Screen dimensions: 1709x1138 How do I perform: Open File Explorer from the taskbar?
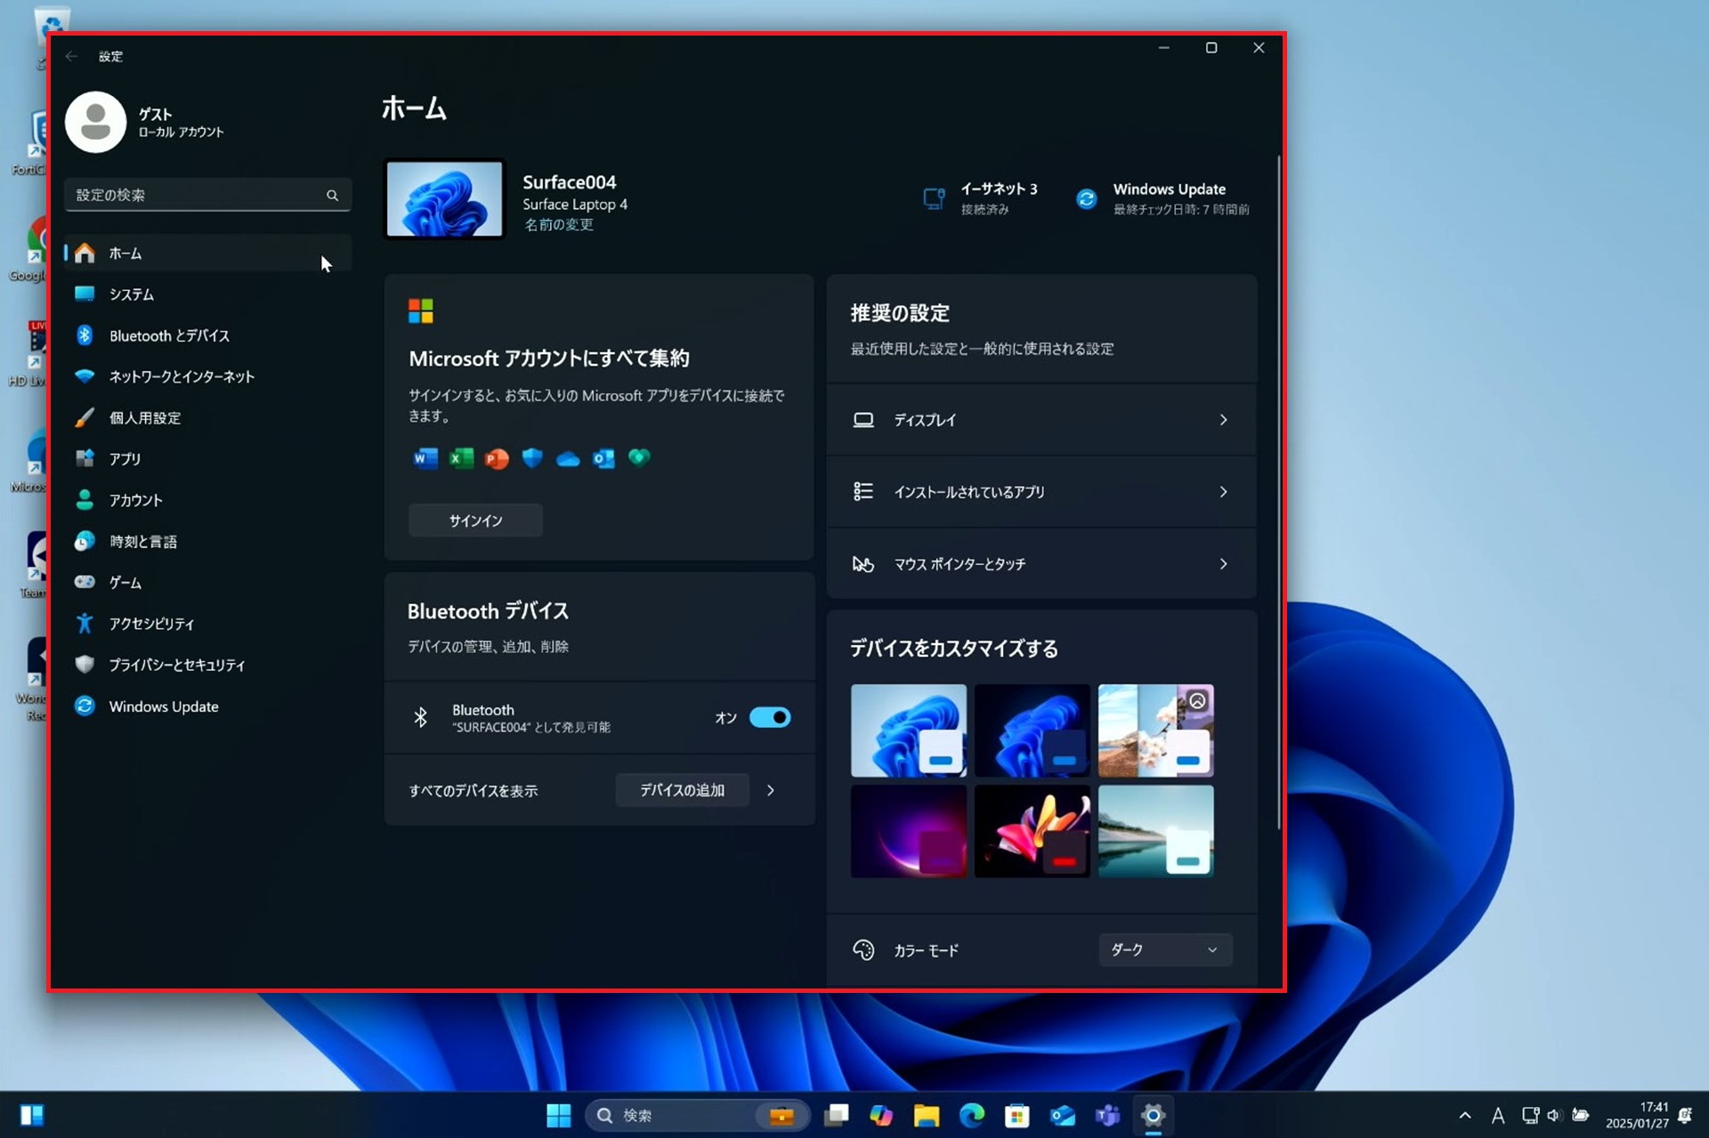[x=927, y=1116]
